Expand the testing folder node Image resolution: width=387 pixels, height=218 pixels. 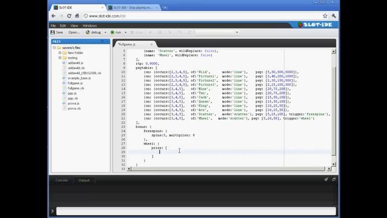coord(60,58)
